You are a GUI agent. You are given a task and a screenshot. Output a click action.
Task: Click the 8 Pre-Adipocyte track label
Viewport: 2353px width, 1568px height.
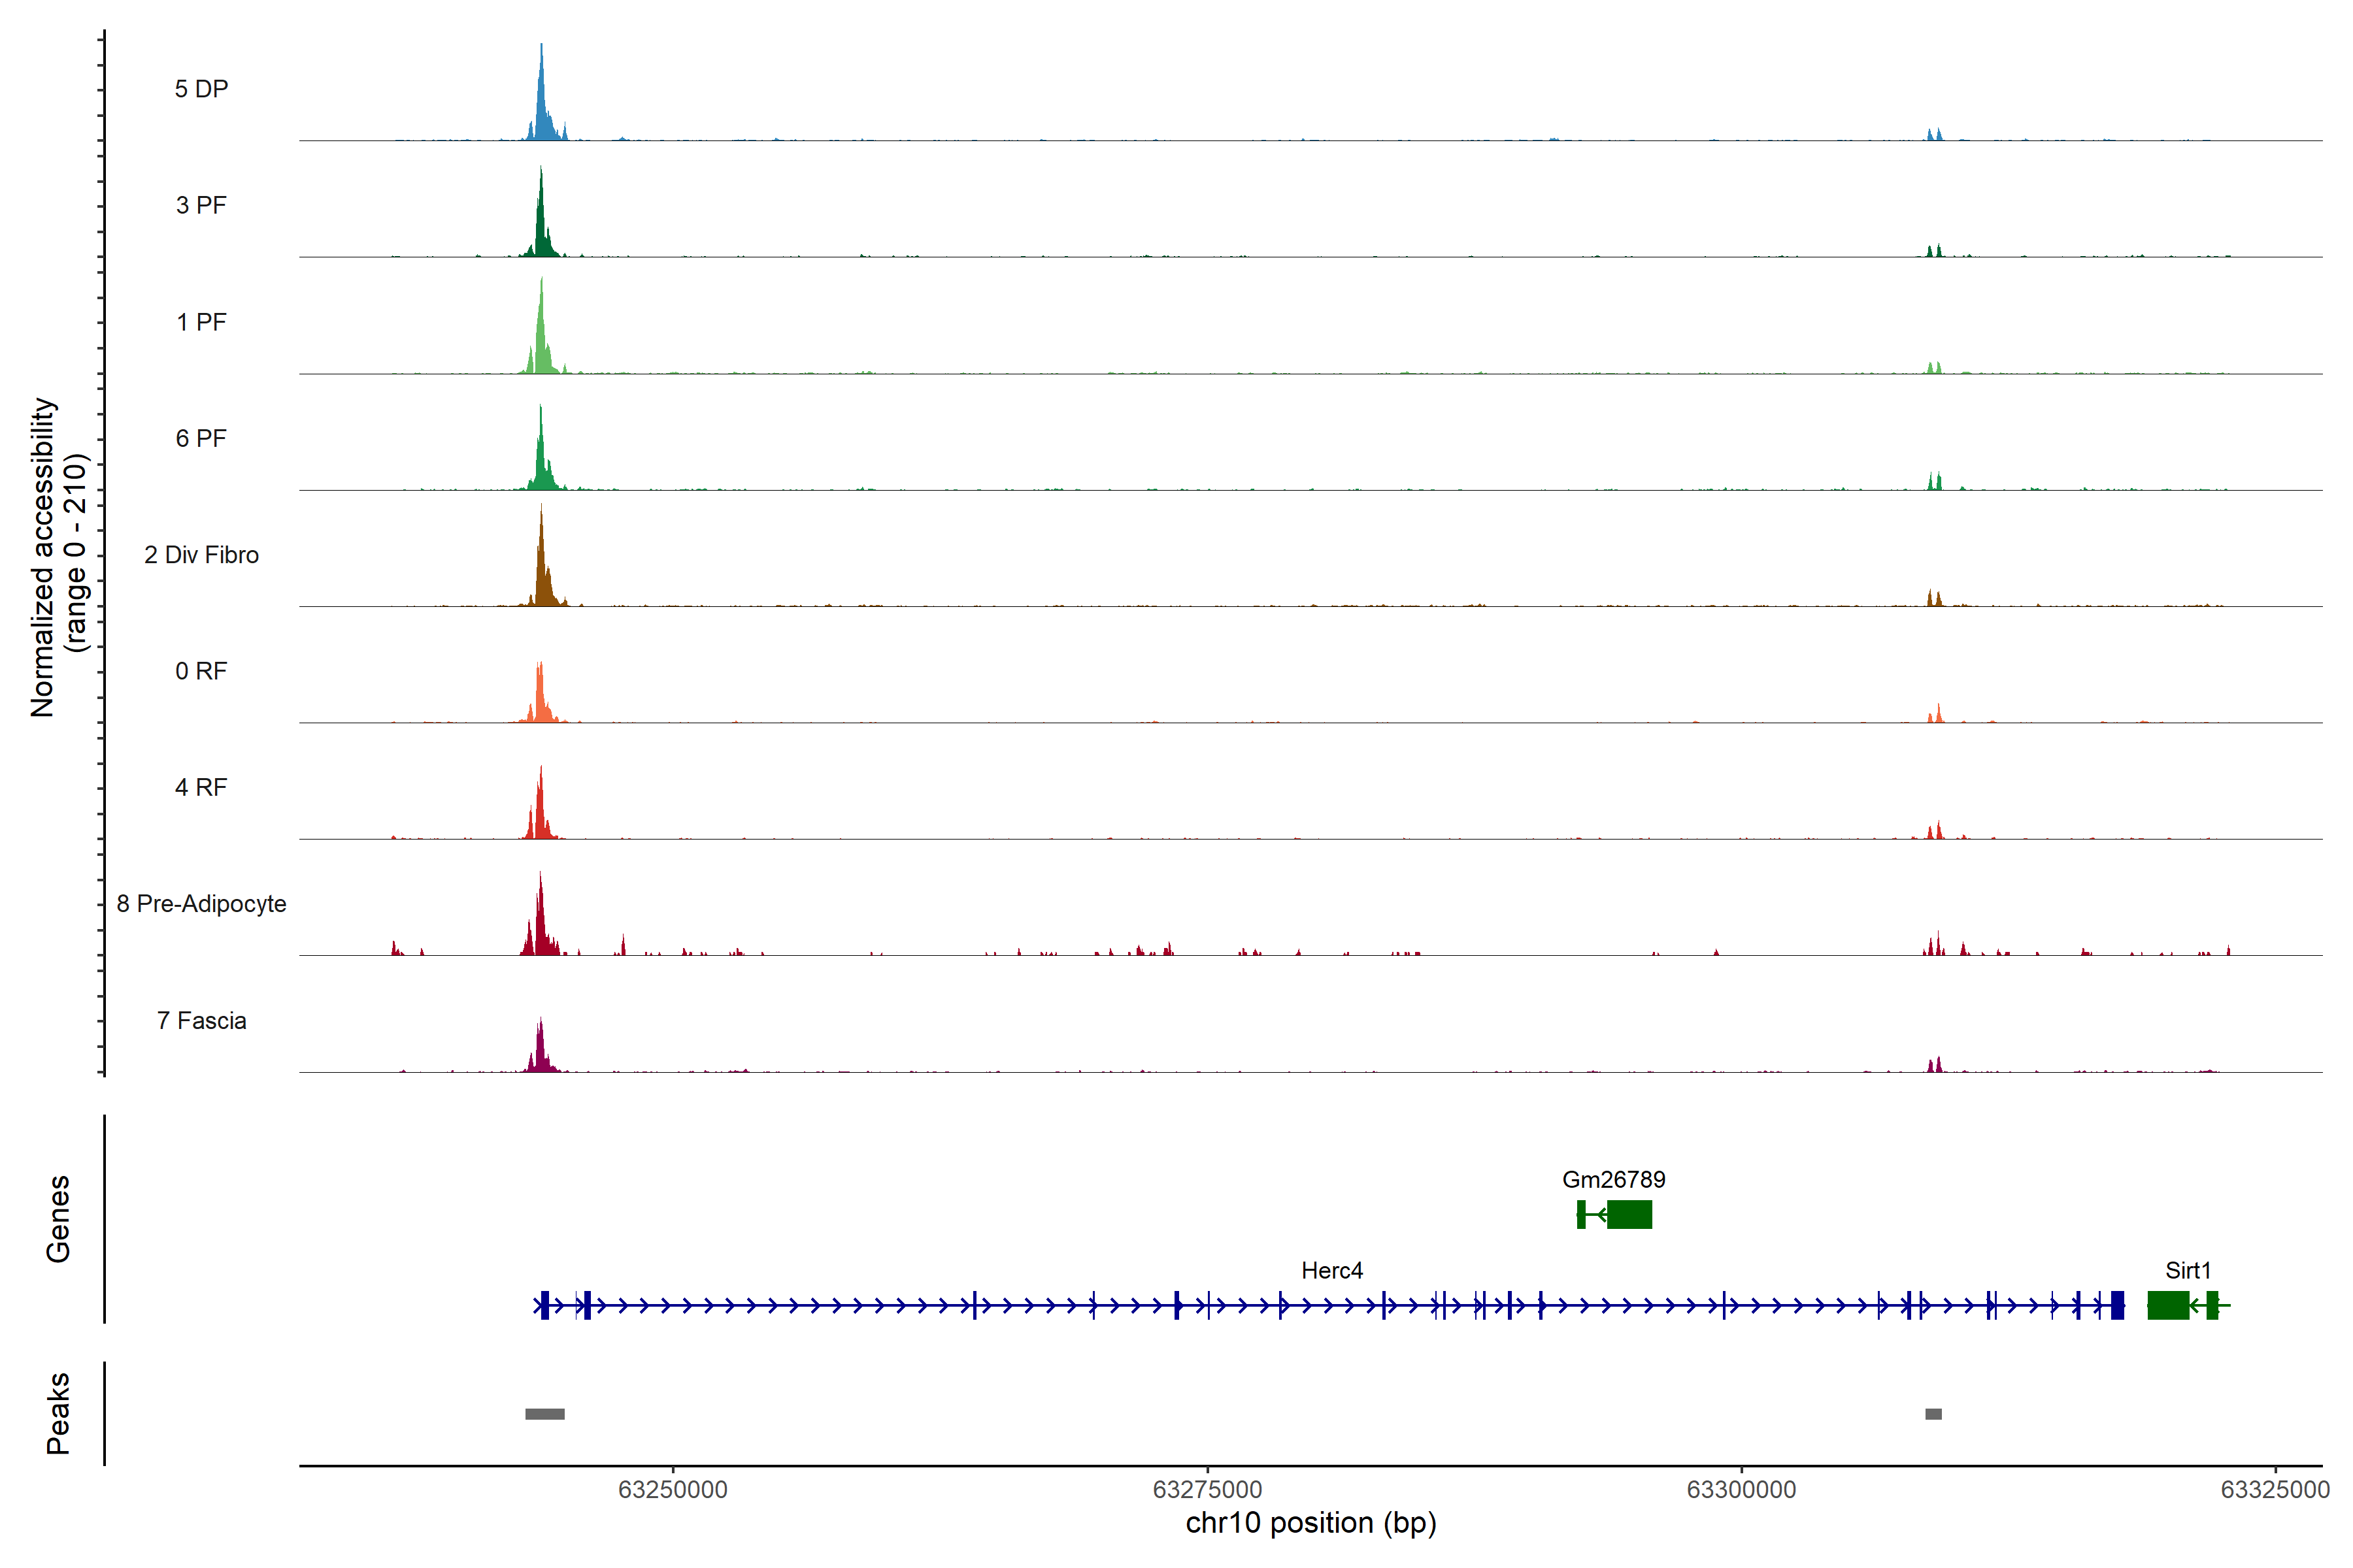(201, 904)
